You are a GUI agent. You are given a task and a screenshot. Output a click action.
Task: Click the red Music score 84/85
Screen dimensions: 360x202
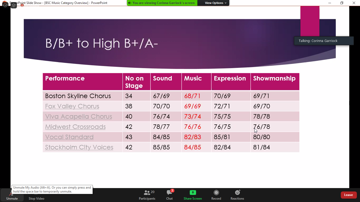192,147
